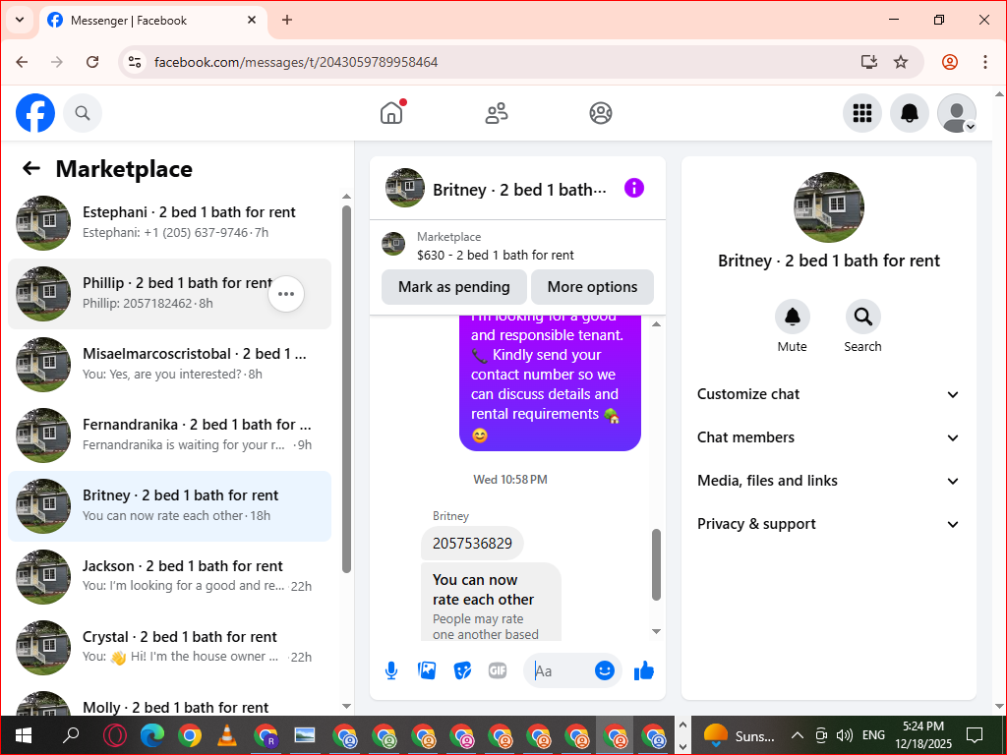
Task: Open the purple conversation information icon
Action: (x=634, y=188)
